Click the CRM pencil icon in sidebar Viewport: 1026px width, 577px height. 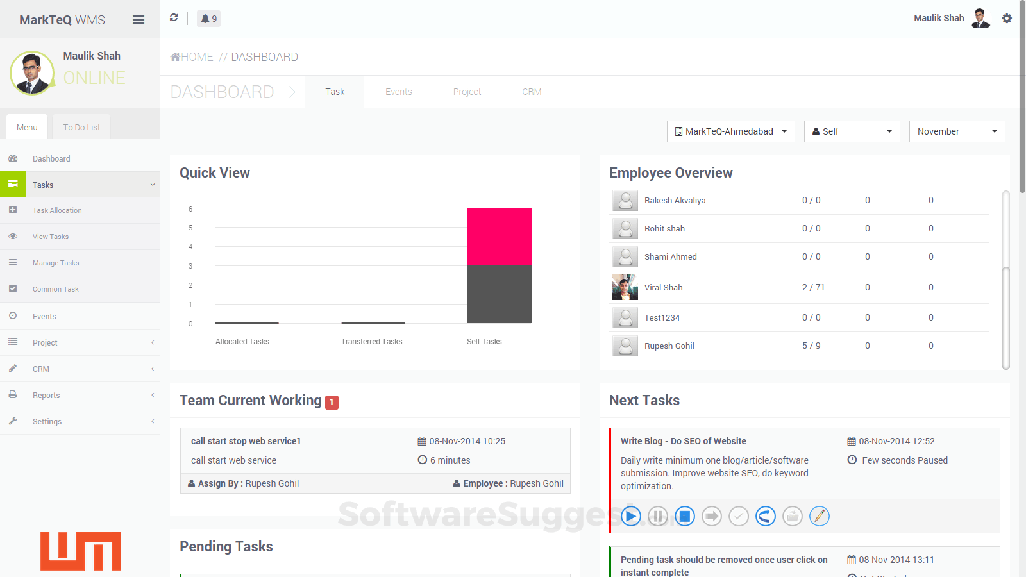point(13,368)
